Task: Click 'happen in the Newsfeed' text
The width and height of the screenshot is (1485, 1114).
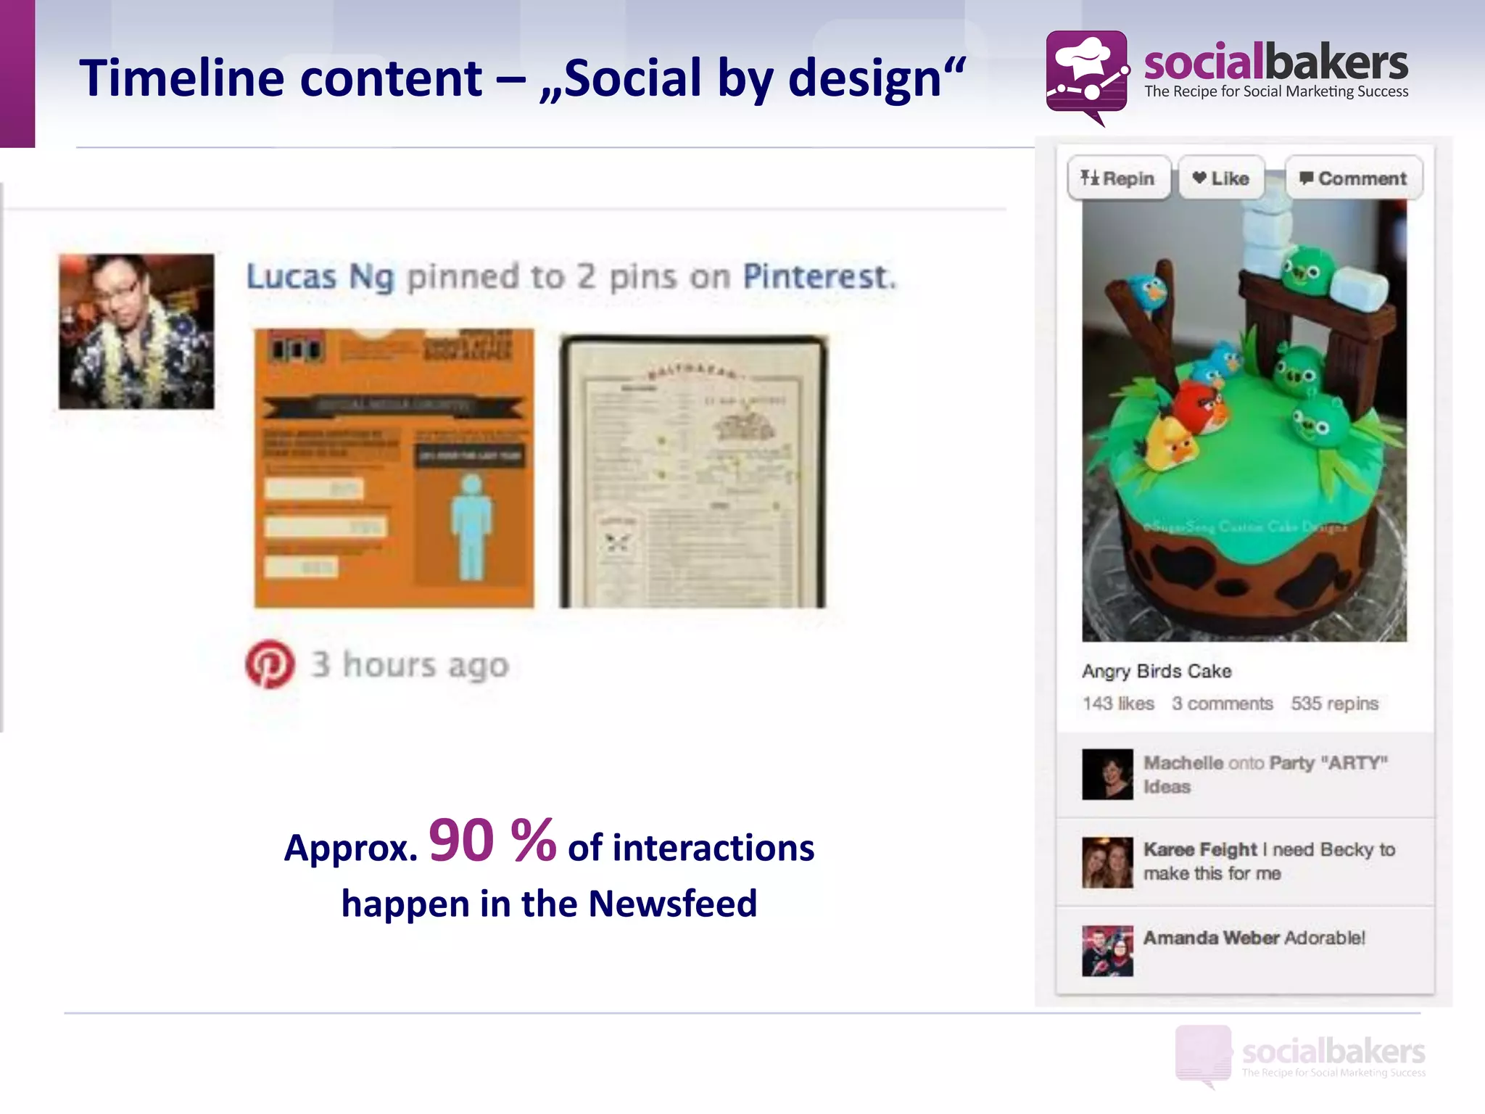Action: [x=549, y=904]
